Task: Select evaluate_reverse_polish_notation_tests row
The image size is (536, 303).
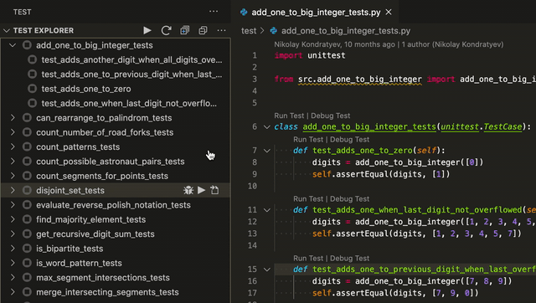Action: pos(116,205)
